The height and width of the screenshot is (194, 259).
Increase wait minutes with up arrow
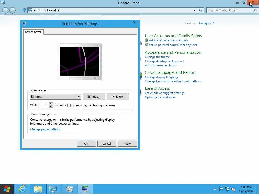(x=51, y=104)
